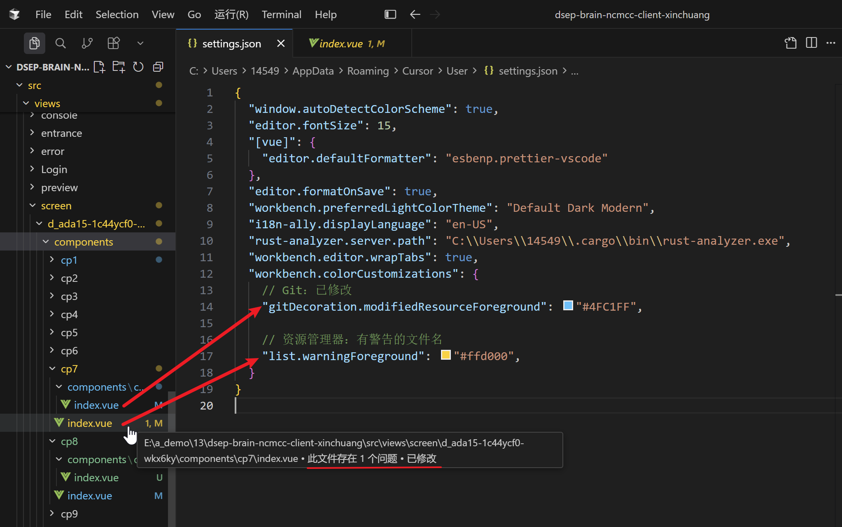Close the settings.json tab
Viewport: 842px width, 527px height.
(281, 43)
